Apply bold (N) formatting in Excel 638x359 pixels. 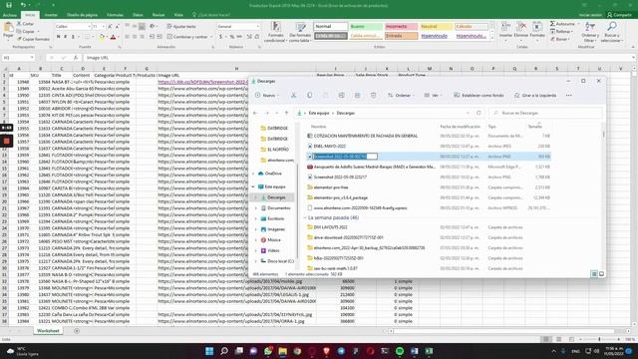click(58, 37)
